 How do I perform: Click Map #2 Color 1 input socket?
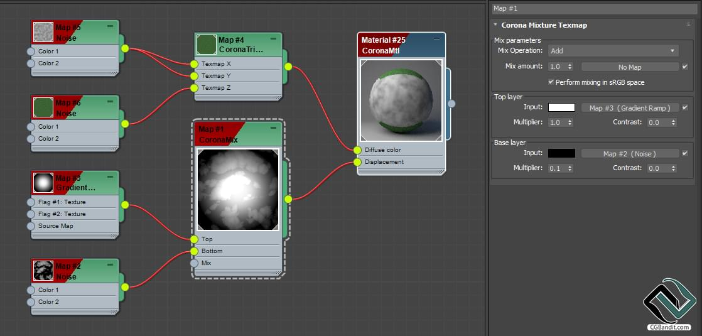[31, 290]
